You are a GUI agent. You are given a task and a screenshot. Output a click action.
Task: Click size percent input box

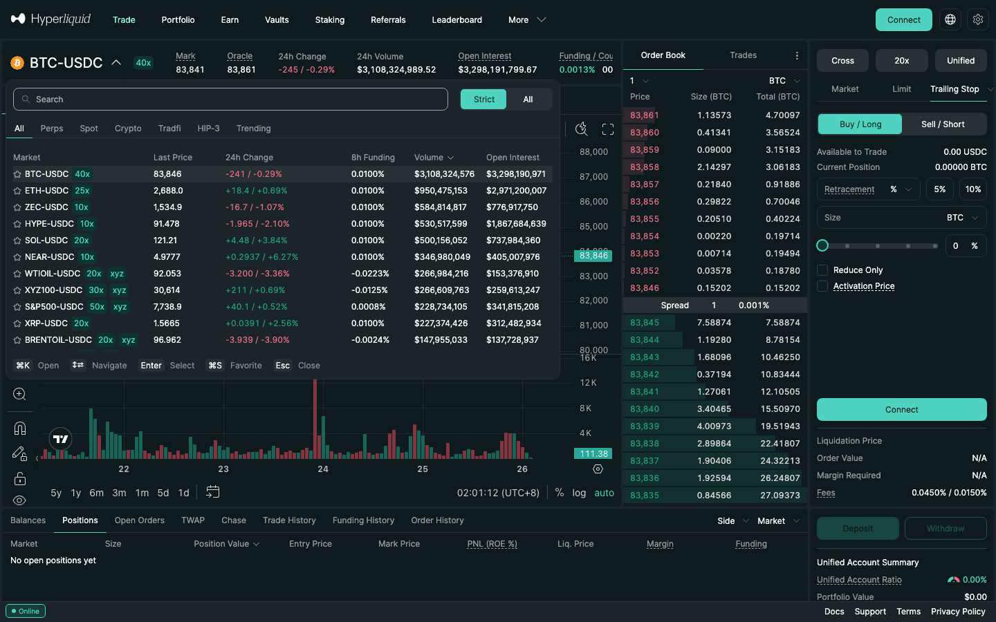(x=966, y=246)
